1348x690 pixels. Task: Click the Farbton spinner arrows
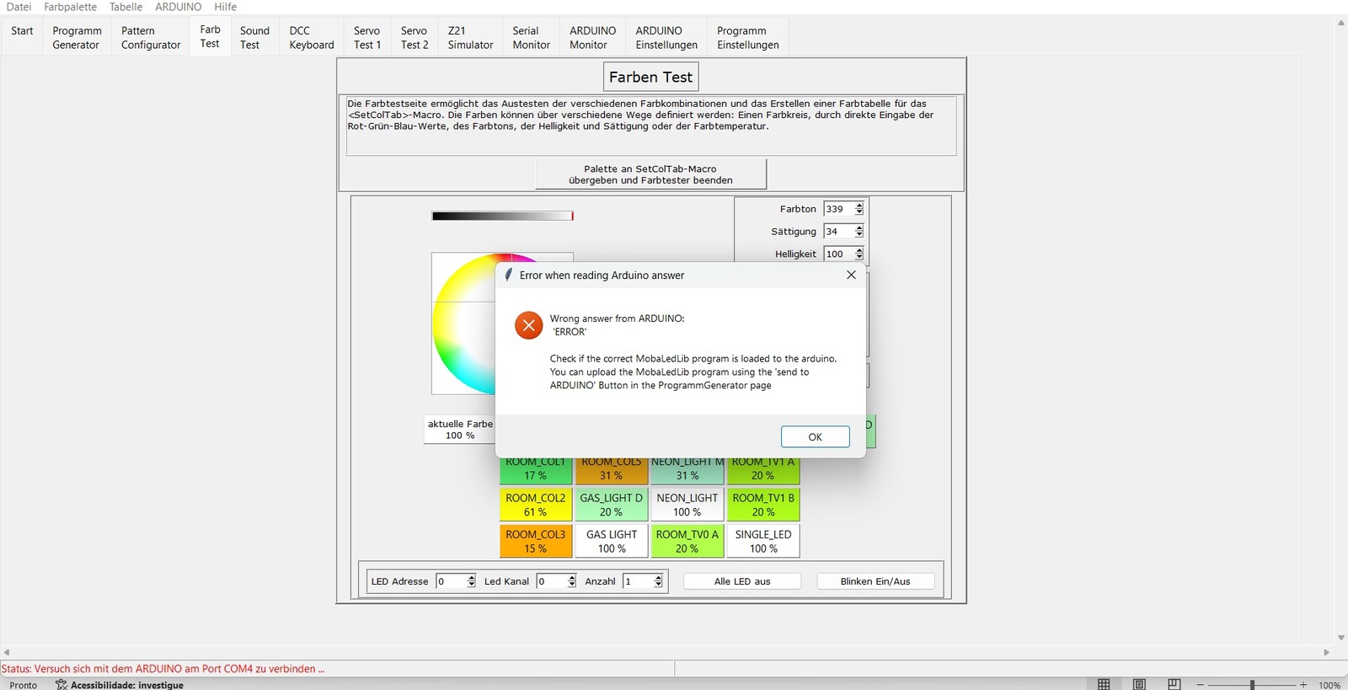click(859, 209)
